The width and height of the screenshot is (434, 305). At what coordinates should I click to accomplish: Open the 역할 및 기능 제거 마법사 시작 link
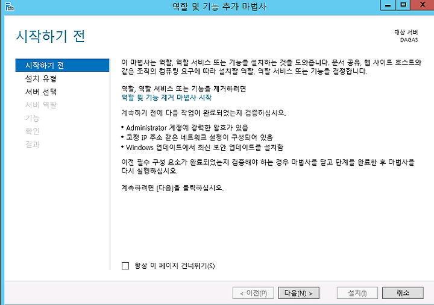pyautogui.click(x=166, y=98)
